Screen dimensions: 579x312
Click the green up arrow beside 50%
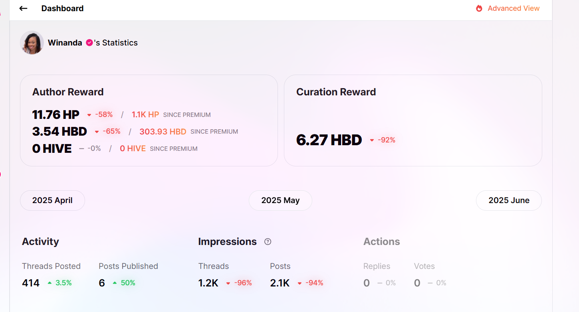coord(115,283)
